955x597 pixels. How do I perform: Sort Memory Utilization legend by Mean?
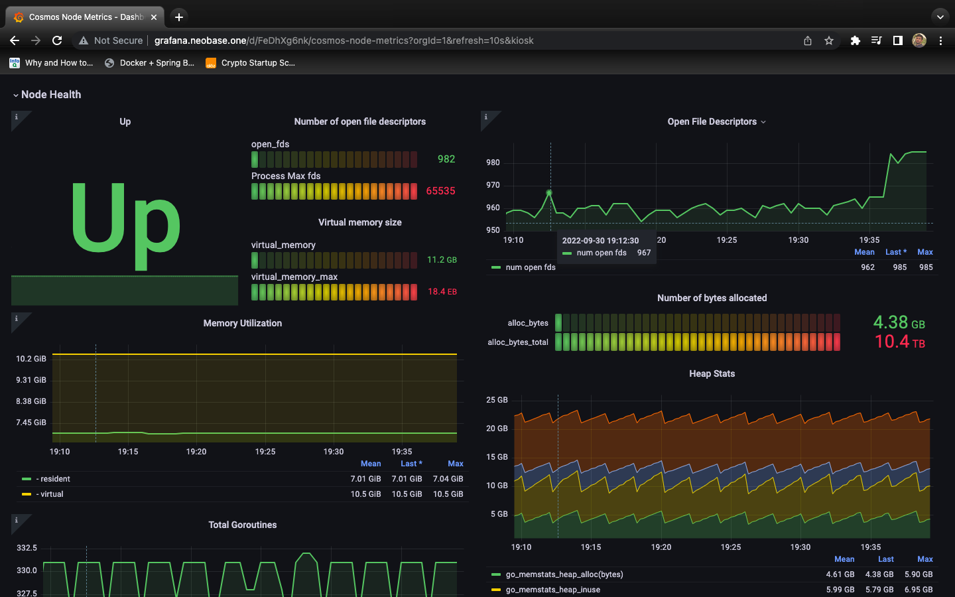click(x=370, y=464)
